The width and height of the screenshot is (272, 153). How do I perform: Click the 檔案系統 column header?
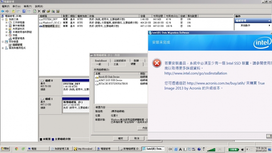coord(82,16)
